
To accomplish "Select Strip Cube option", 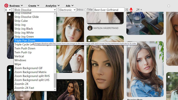I will 34,21.
